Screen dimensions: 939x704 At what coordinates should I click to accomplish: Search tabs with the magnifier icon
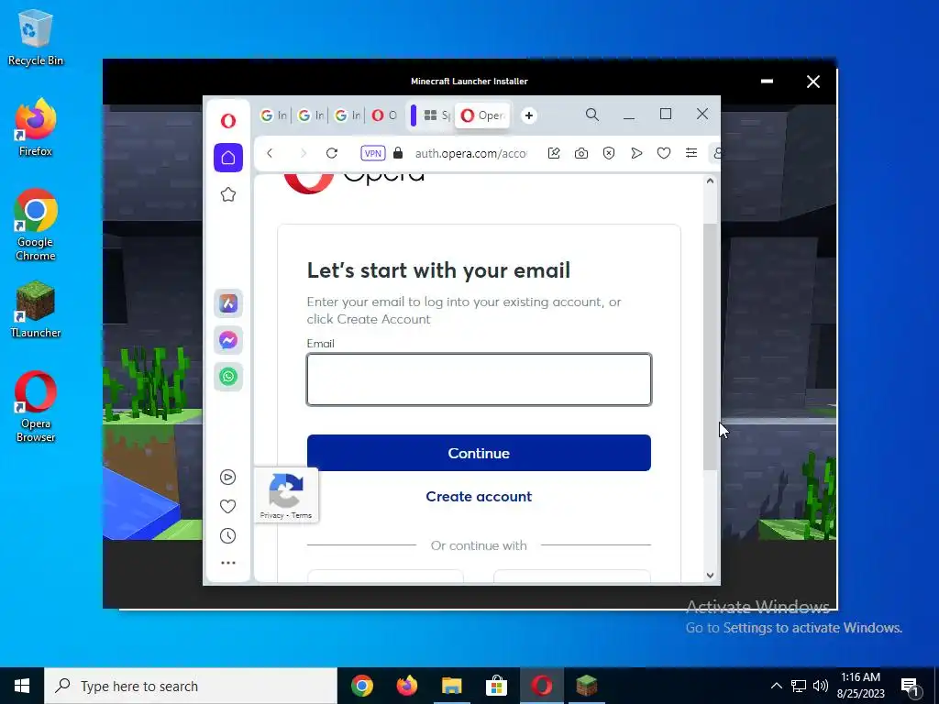click(592, 115)
